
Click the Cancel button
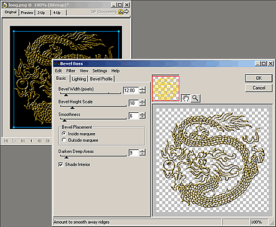point(259,88)
